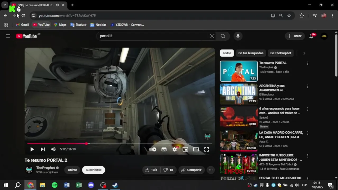Open more actions menu beside Compartir

coord(211,170)
